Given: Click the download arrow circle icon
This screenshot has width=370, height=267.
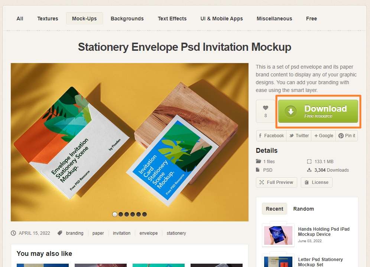Looking at the screenshot, I should point(291,111).
